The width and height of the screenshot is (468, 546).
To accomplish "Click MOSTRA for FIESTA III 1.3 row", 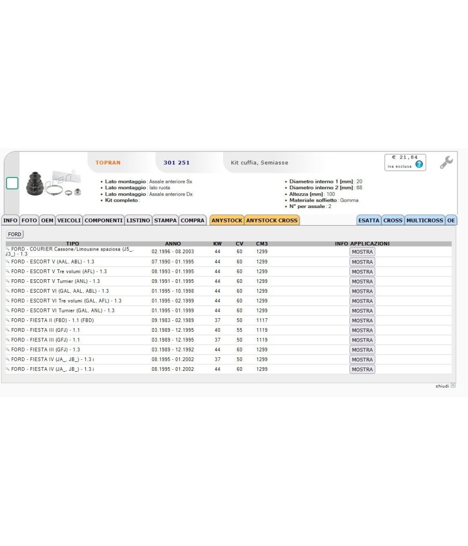I will (362, 349).
